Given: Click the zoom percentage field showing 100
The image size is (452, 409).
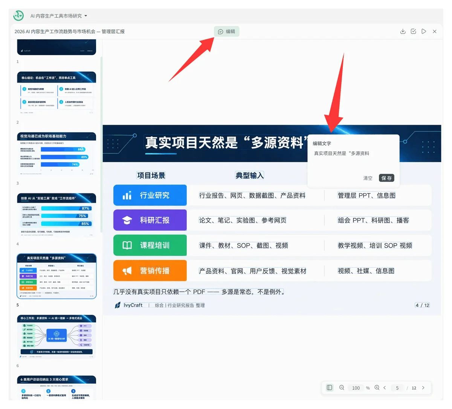Looking at the screenshot, I should point(356,388).
